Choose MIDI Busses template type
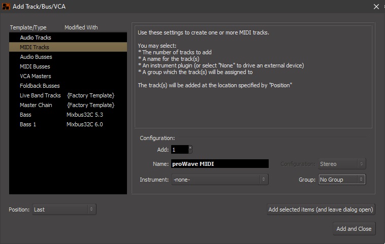 [68, 66]
